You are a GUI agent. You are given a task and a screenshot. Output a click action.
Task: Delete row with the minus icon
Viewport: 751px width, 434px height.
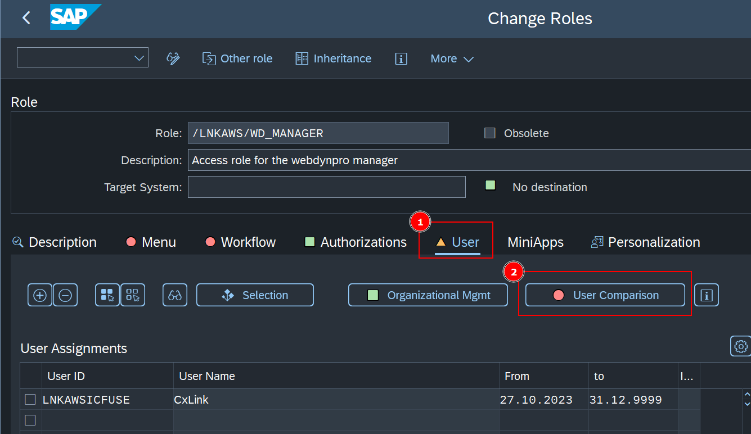coord(65,295)
